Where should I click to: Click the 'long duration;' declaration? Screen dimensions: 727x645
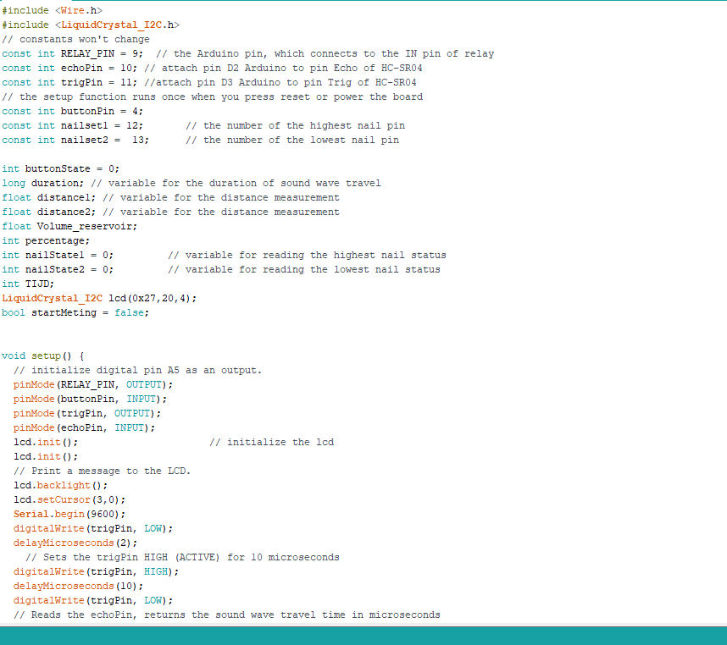42,183
